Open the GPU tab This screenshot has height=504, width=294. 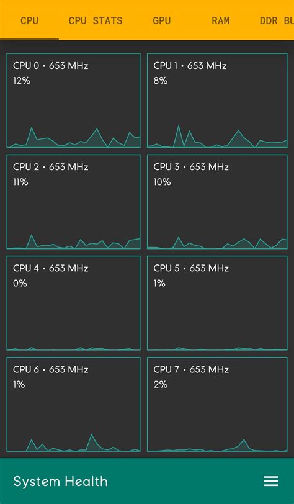coord(162,20)
